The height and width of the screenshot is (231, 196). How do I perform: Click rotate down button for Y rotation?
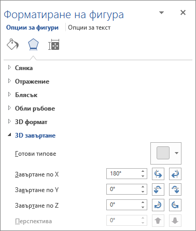[x=175, y=189]
